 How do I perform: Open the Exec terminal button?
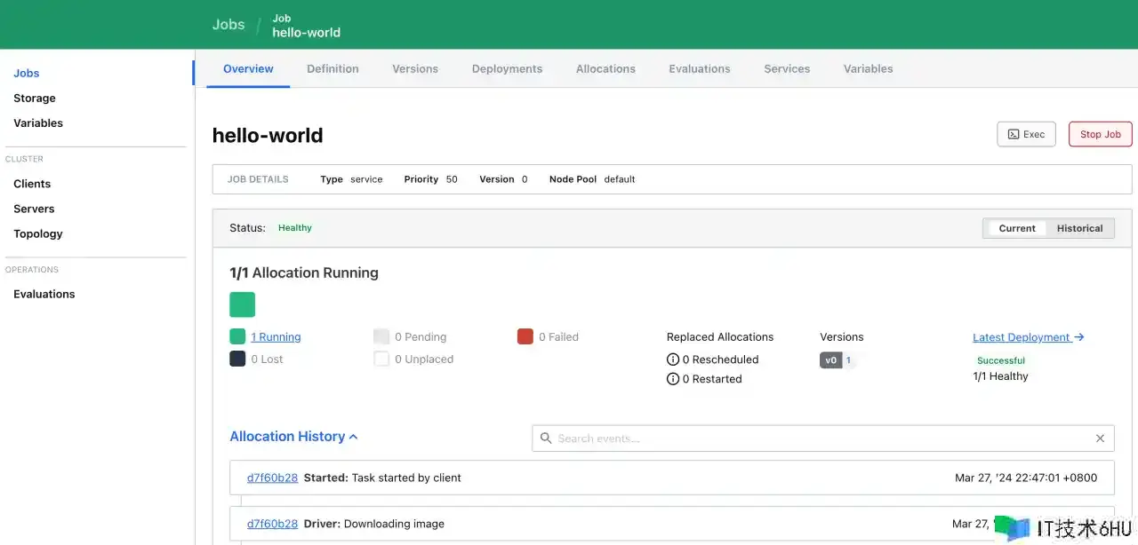[1027, 134]
